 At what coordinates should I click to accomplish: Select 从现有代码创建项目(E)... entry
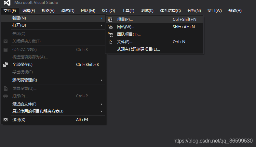[x=155, y=49]
